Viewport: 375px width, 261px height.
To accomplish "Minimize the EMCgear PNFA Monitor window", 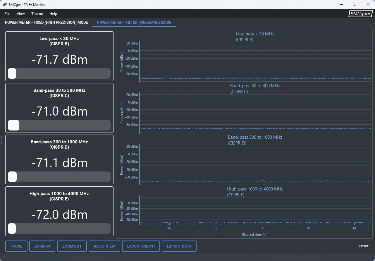I will (341, 4).
